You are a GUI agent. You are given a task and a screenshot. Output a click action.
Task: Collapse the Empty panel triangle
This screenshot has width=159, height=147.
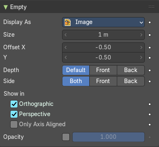tap(6, 7)
